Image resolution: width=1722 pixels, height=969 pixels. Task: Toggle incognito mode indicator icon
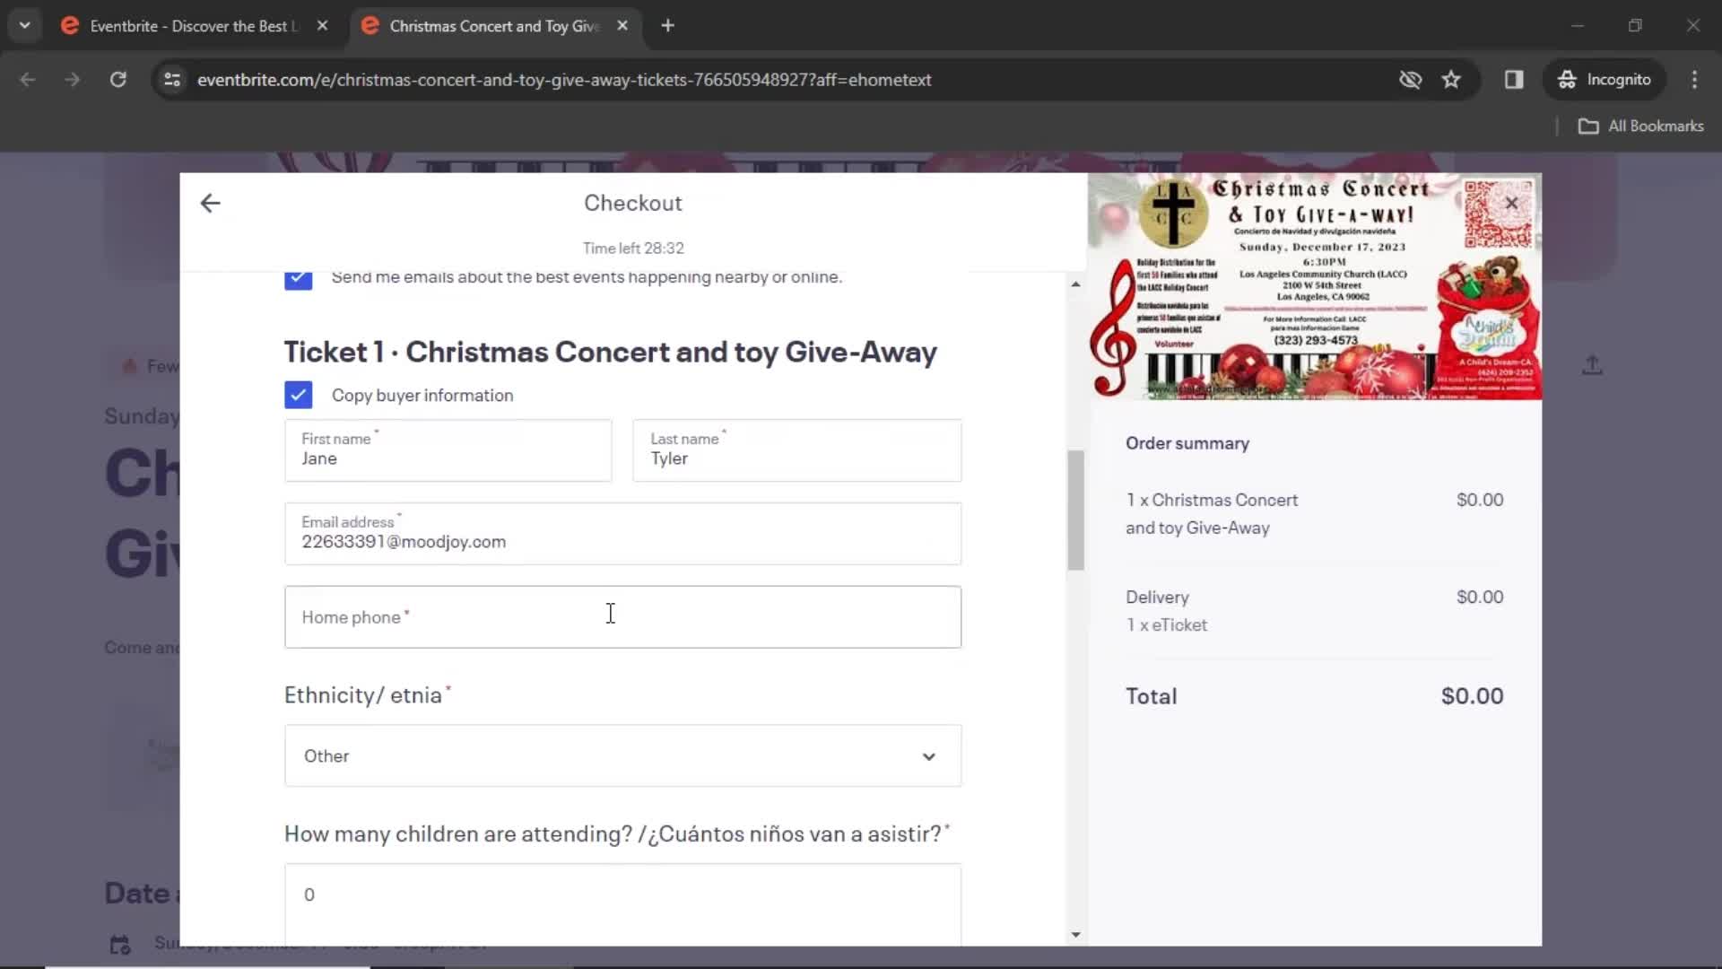click(1565, 79)
